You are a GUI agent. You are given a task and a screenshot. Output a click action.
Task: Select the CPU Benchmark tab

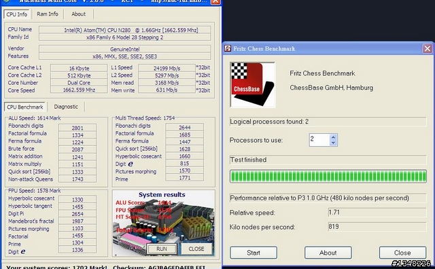[25, 107]
